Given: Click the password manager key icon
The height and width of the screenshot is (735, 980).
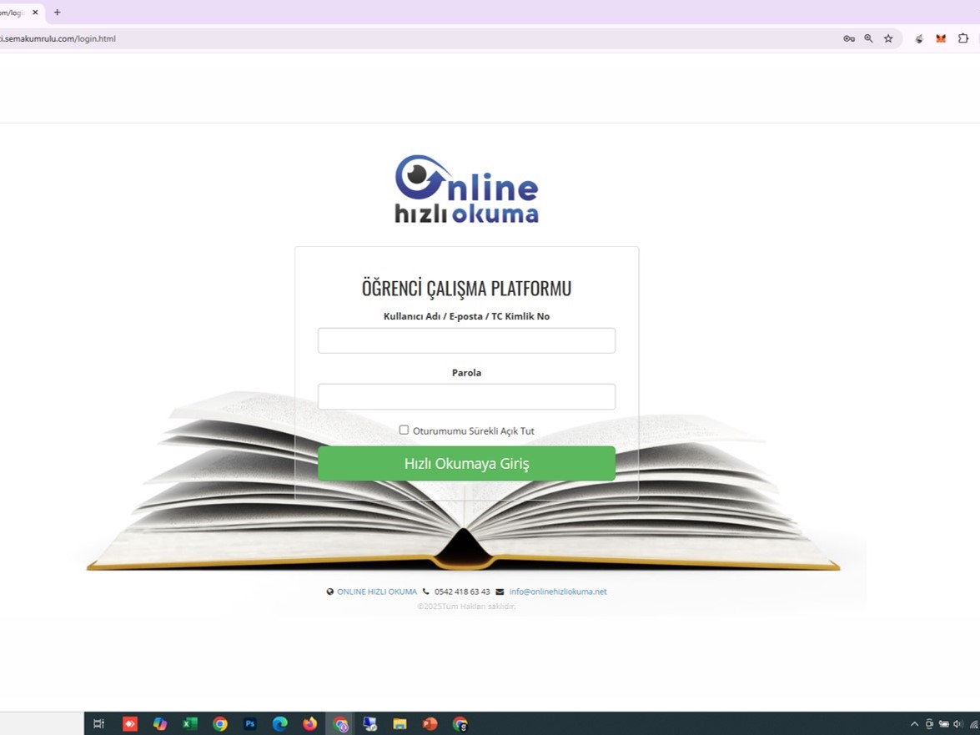Looking at the screenshot, I should coord(848,38).
